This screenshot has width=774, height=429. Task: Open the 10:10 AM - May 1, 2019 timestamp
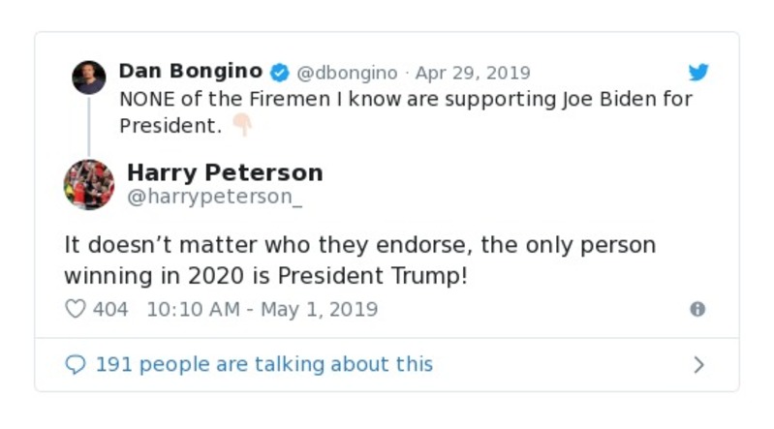click(x=262, y=310)
